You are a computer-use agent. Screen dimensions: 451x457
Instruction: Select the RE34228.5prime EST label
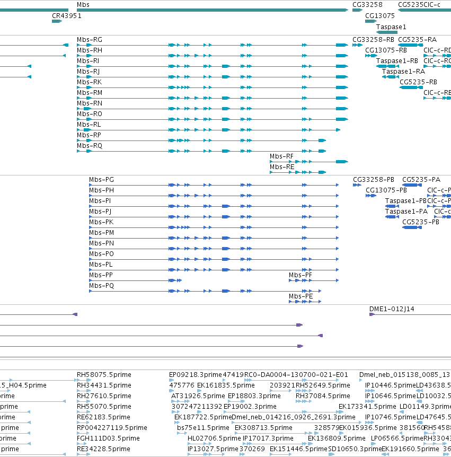tap(103, 449)
